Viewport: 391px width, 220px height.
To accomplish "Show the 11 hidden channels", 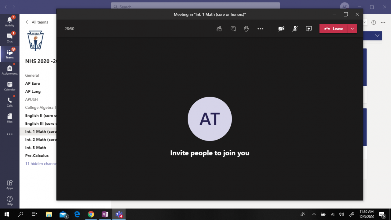I will pyautogui.click(x=41, y=163).
